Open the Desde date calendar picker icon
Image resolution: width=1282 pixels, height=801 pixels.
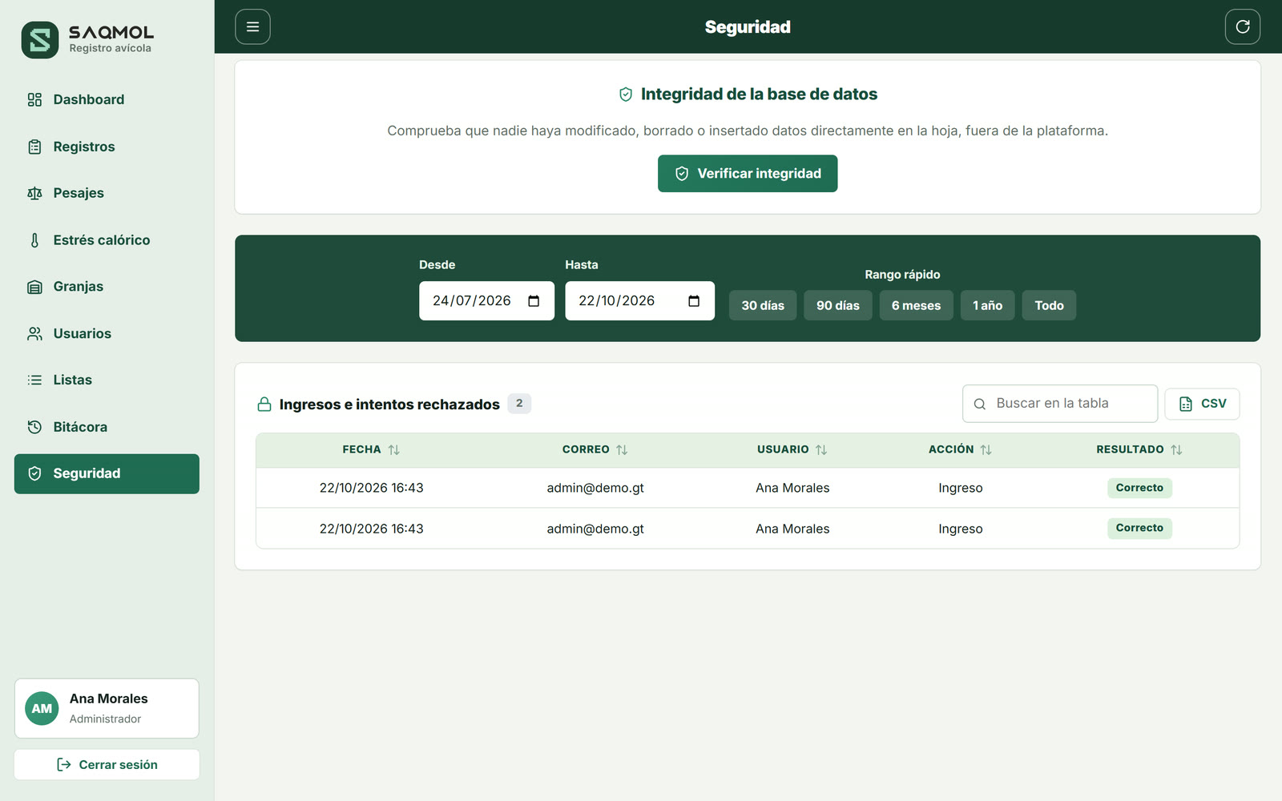[534, 301]
